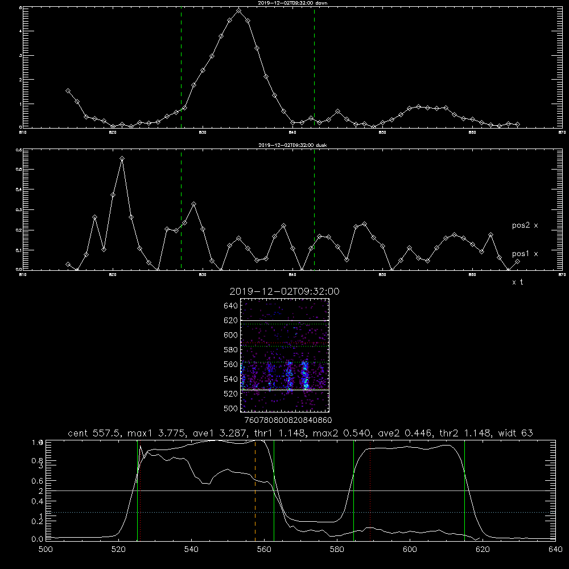Click the right green dashed line in dusk plot

(314, 210)
